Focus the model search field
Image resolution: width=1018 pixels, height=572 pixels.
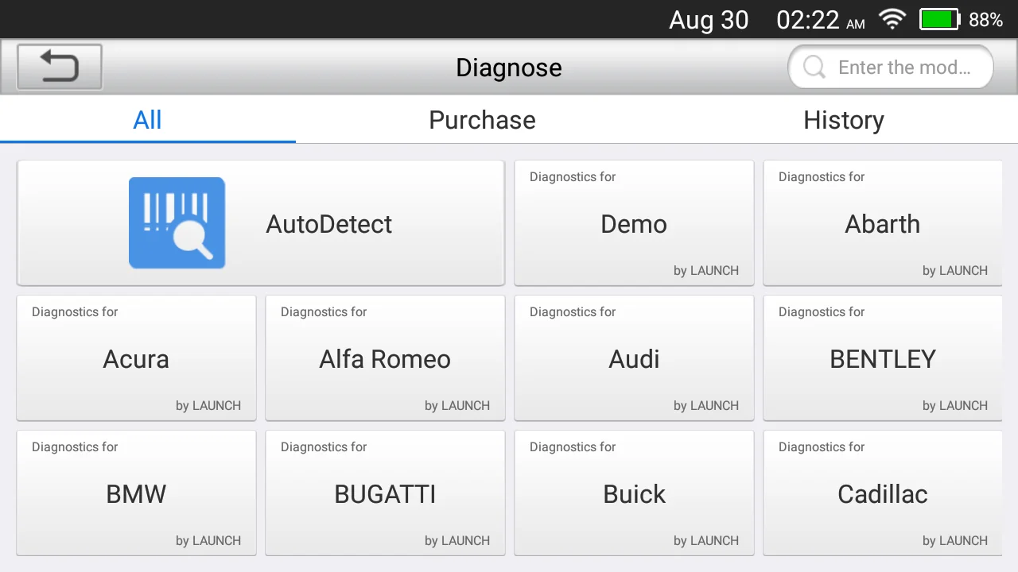coord(891,68)
